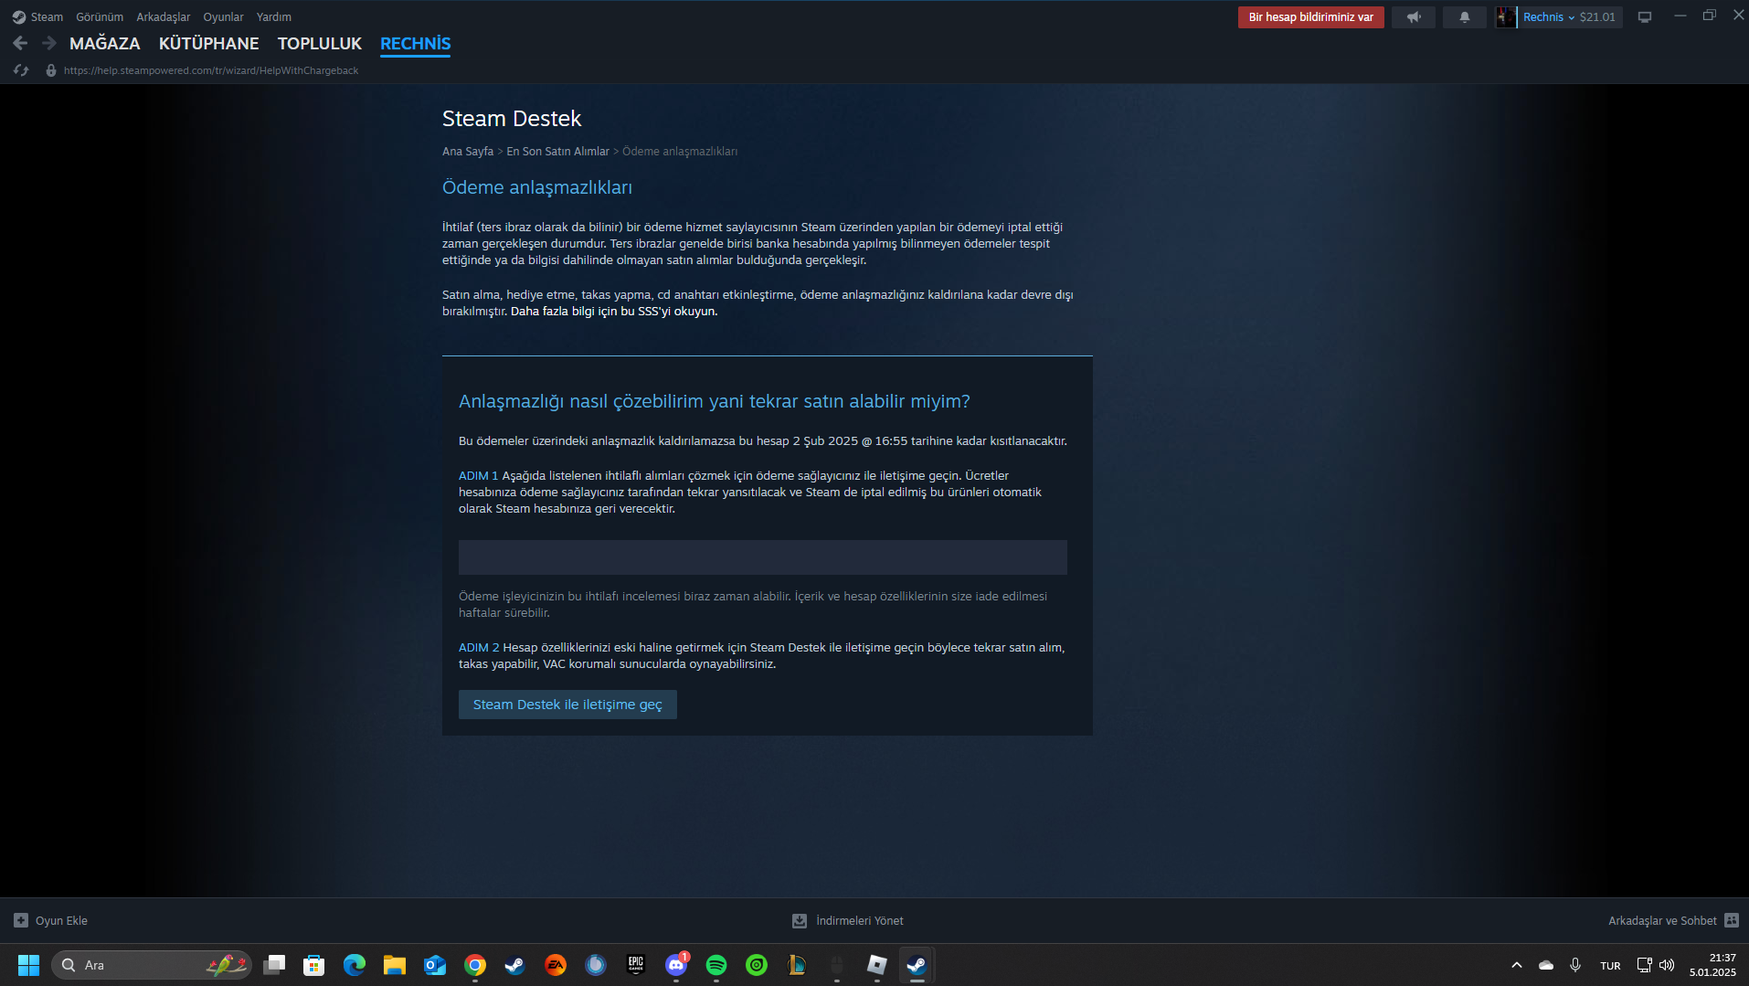This screenshot has width=1749, height=986.
Task: Launch the EA app from the taskbar
Action: point(556,965)
